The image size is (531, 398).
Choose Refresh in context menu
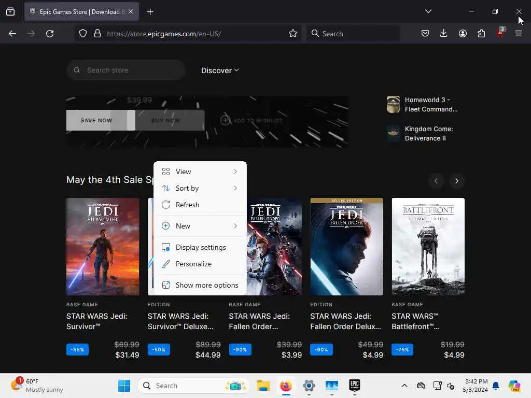200,205
